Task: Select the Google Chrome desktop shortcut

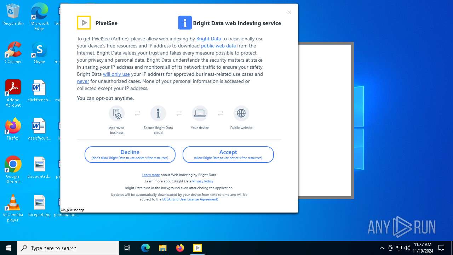Action: [x=13, y=170]
